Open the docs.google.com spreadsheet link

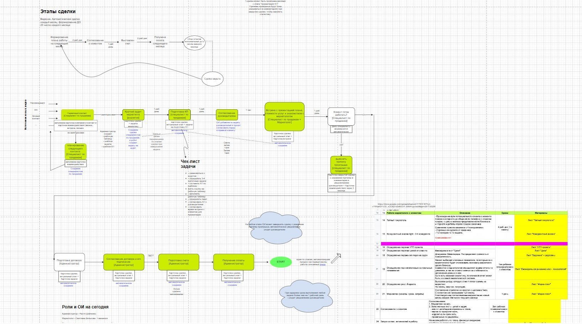click(404, 205)
